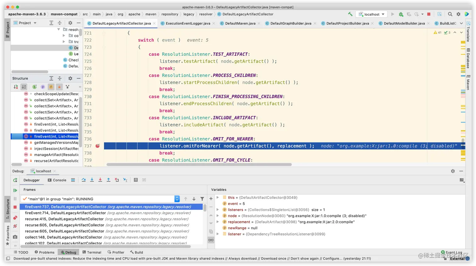The height and width of the screenshot is (266, 476).
Task: Expand 'replacement' variable node
Action: click(218, 222)
